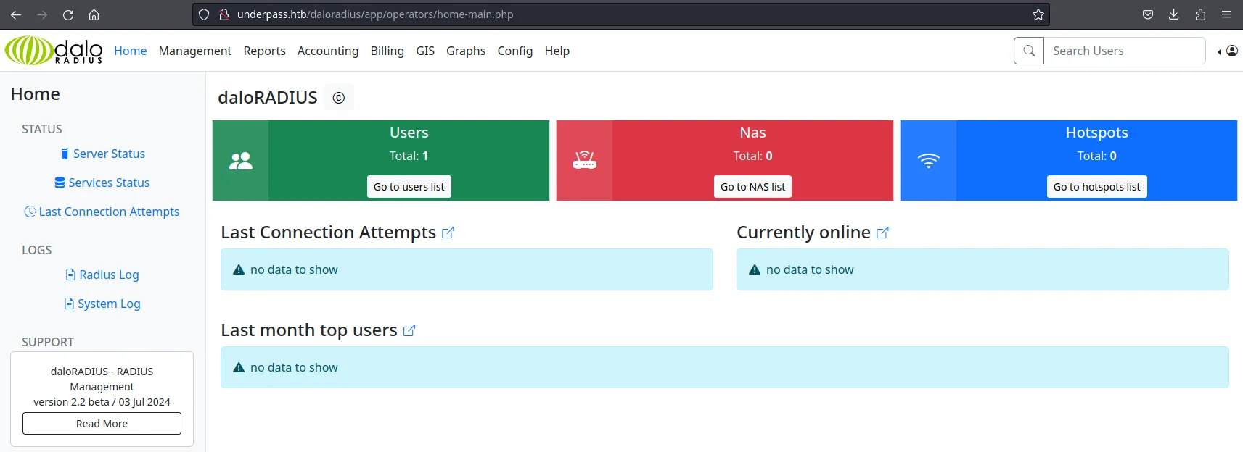
Task: Click the LOGS section label
Action: [37, 250]
